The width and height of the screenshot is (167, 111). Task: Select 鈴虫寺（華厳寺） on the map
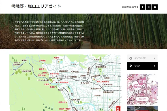65,109
